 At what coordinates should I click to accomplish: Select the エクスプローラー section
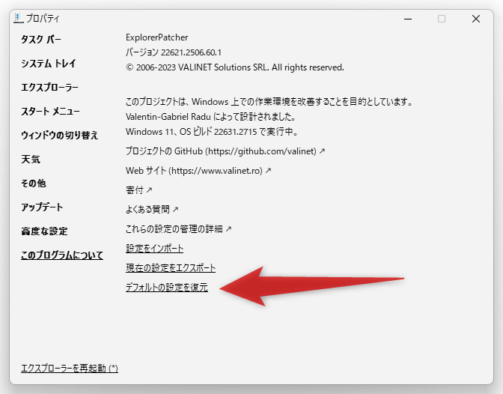[49, 88]
